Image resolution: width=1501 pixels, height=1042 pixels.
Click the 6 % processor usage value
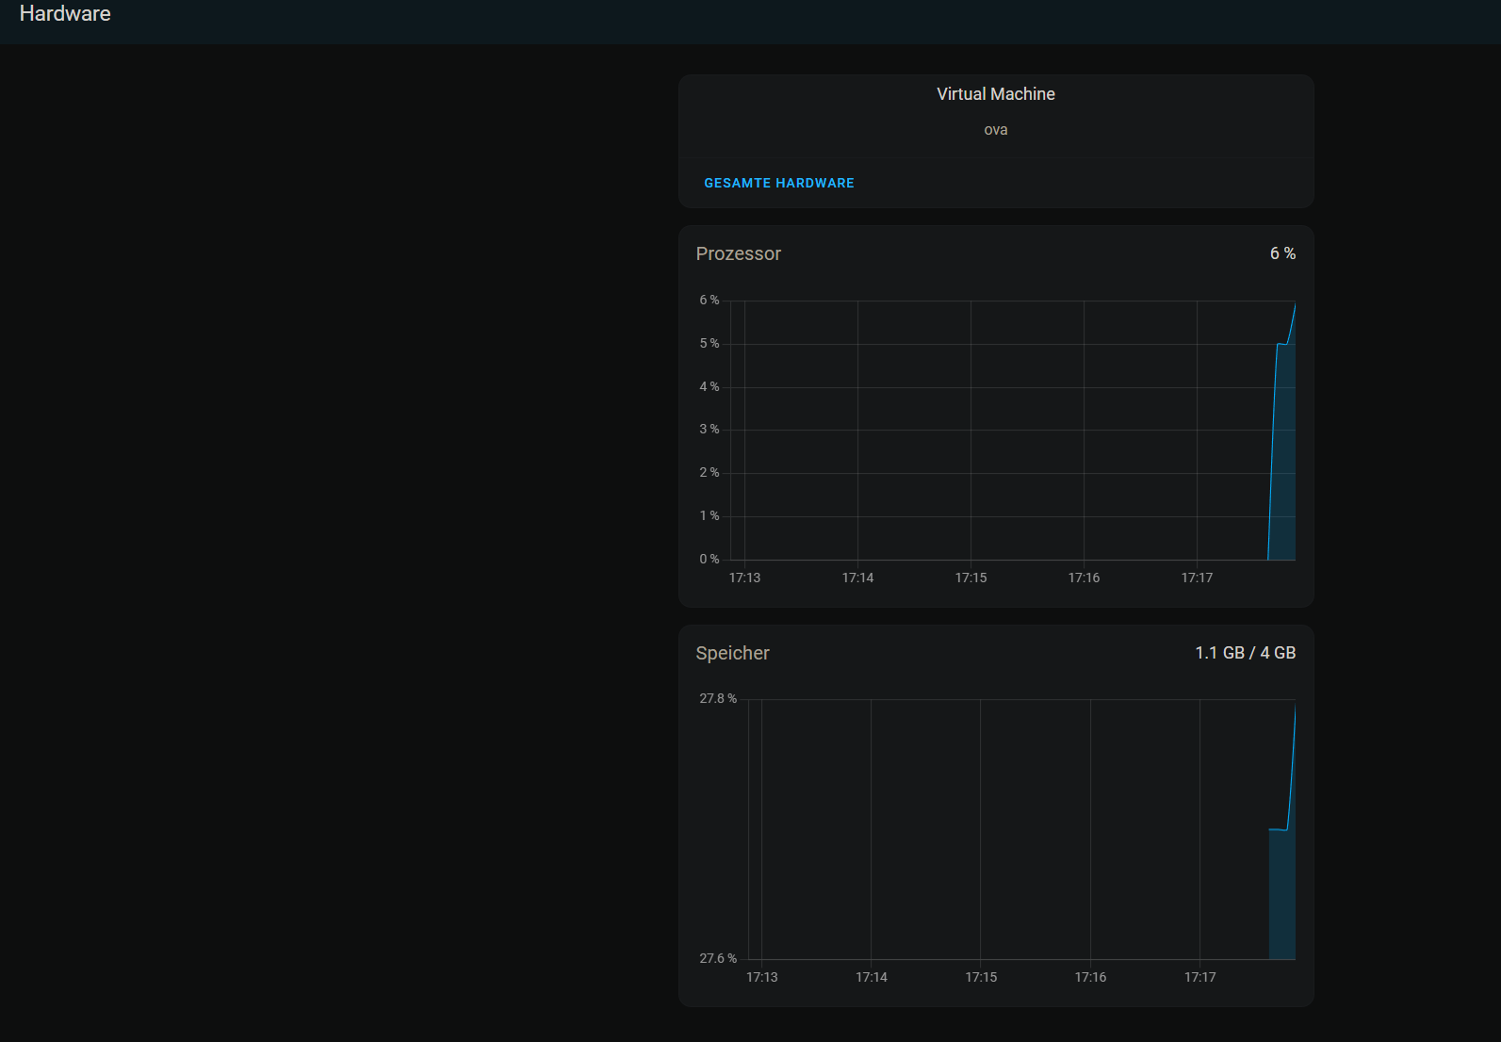[1281, 253]
